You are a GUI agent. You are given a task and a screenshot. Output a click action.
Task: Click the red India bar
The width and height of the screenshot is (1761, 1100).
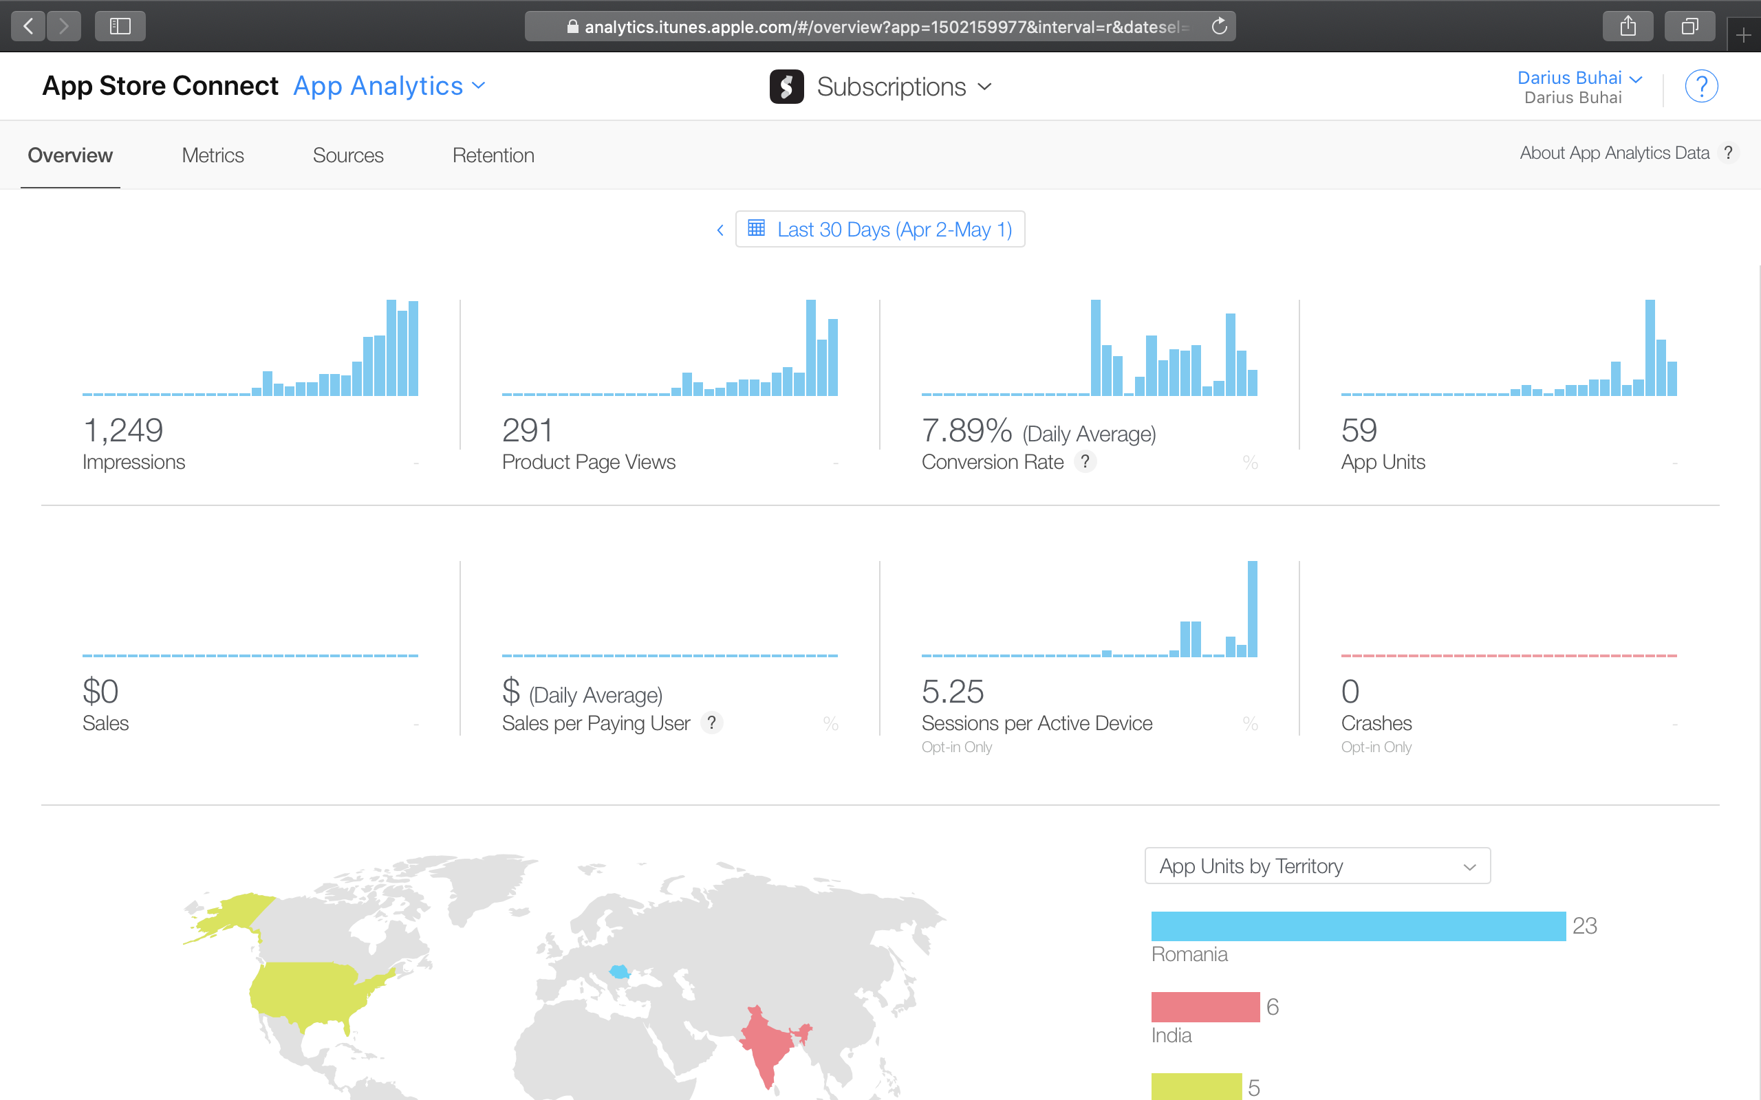[x=1205, y=1007]
